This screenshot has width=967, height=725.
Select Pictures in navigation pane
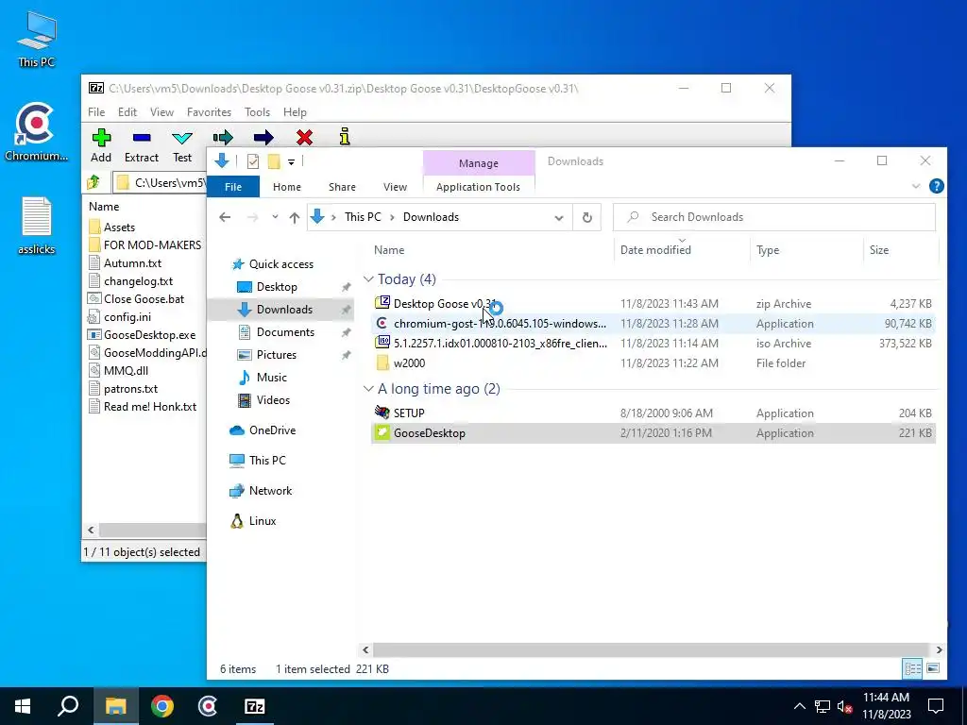click(267, 355)
